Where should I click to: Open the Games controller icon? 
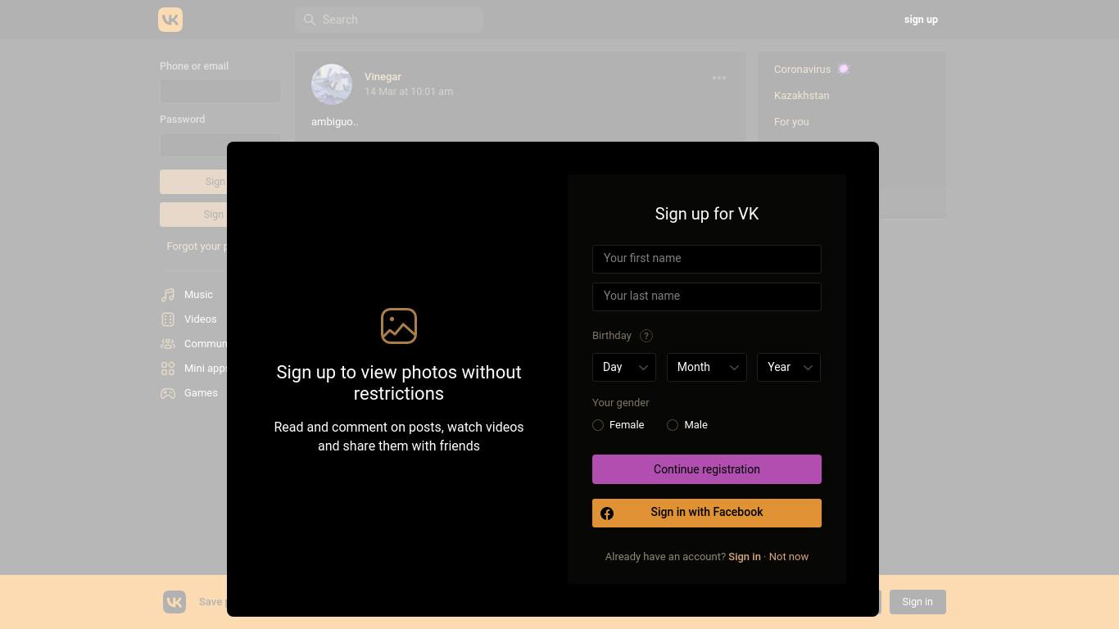[x=168, y=393]
